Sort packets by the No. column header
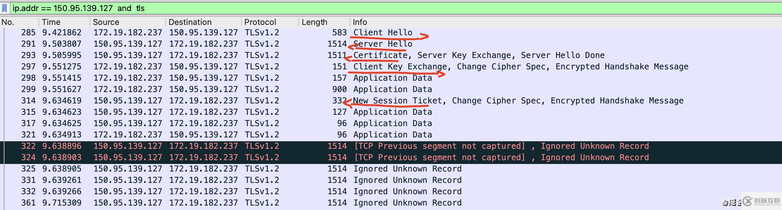 8,22
